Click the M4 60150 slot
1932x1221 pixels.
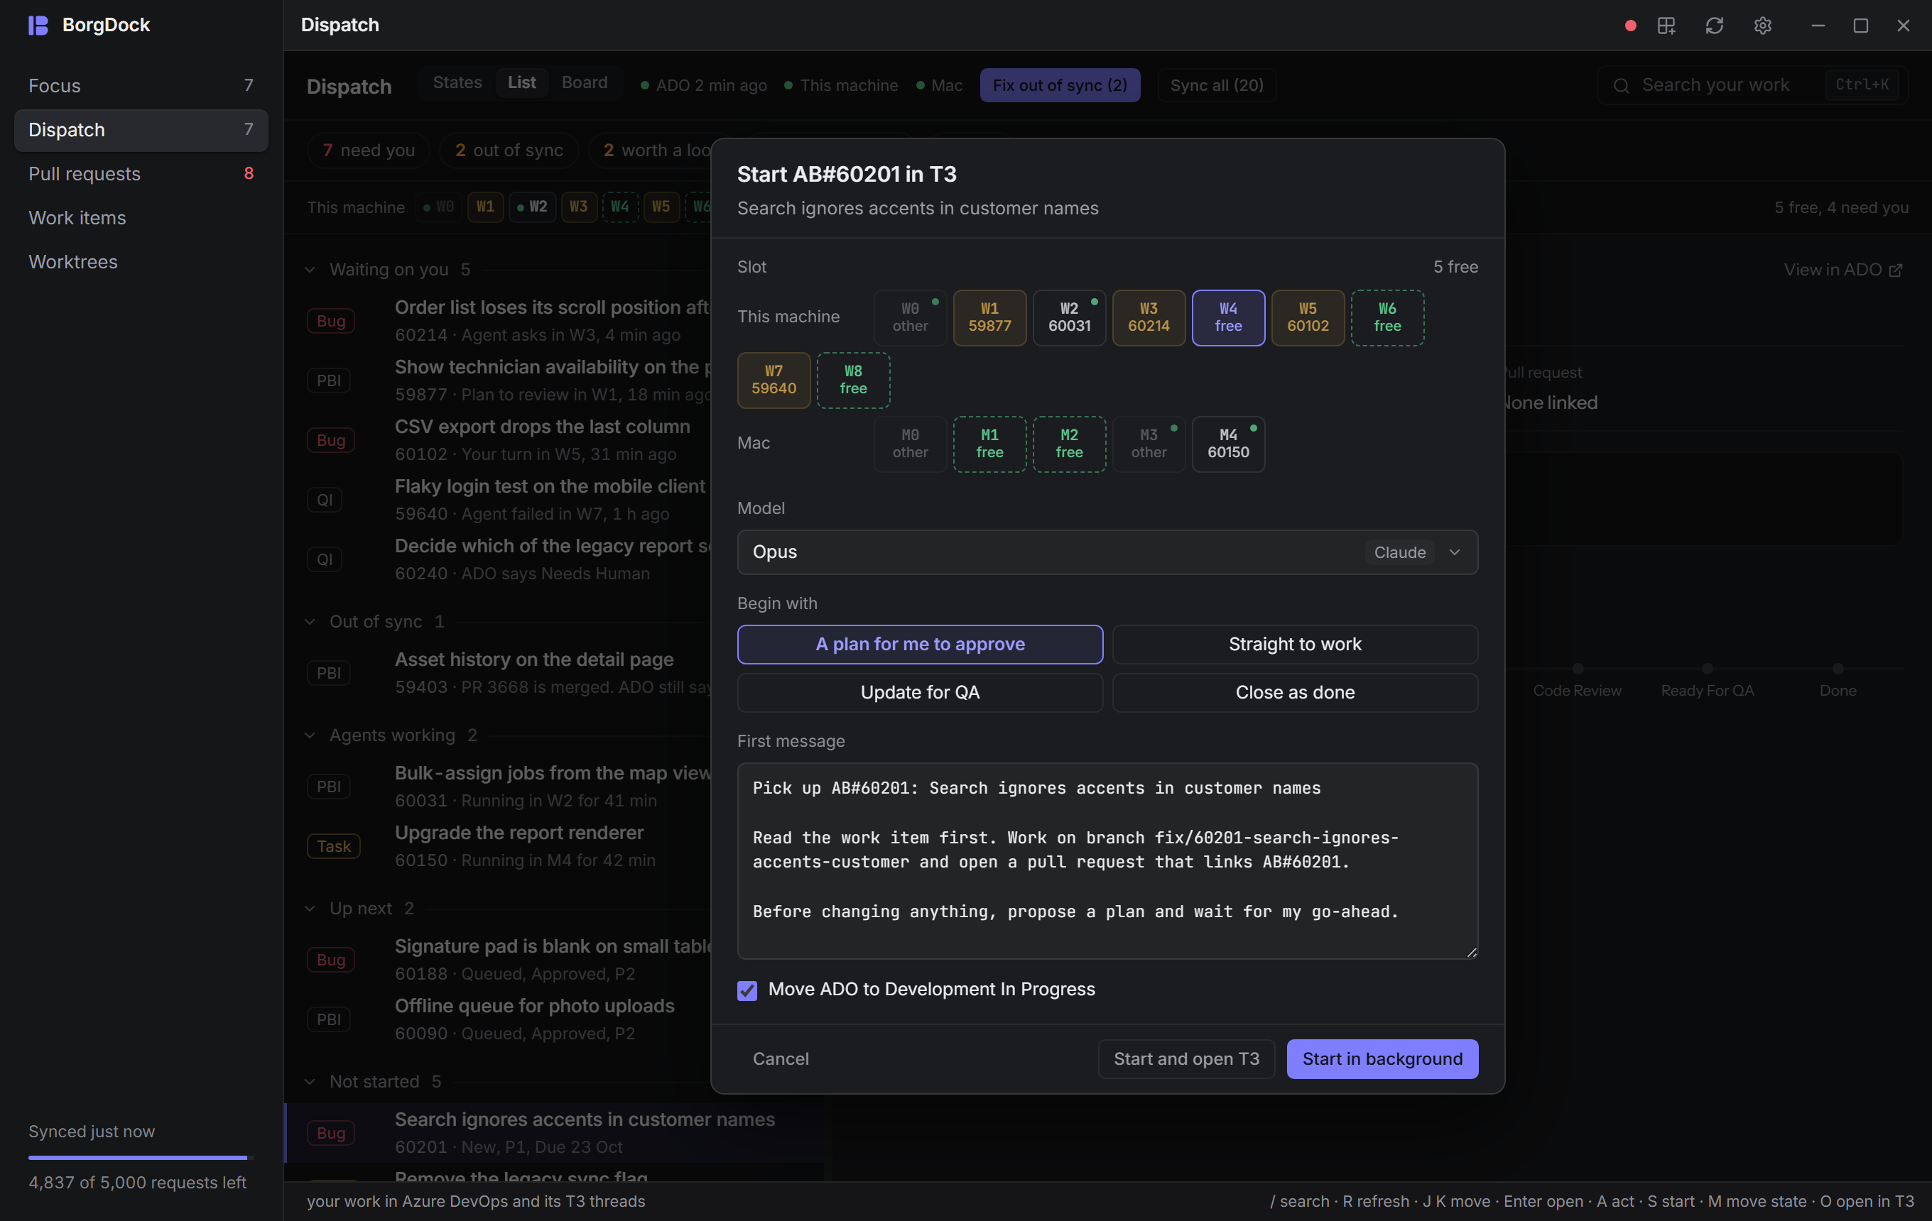click(x=1227, y=444)
